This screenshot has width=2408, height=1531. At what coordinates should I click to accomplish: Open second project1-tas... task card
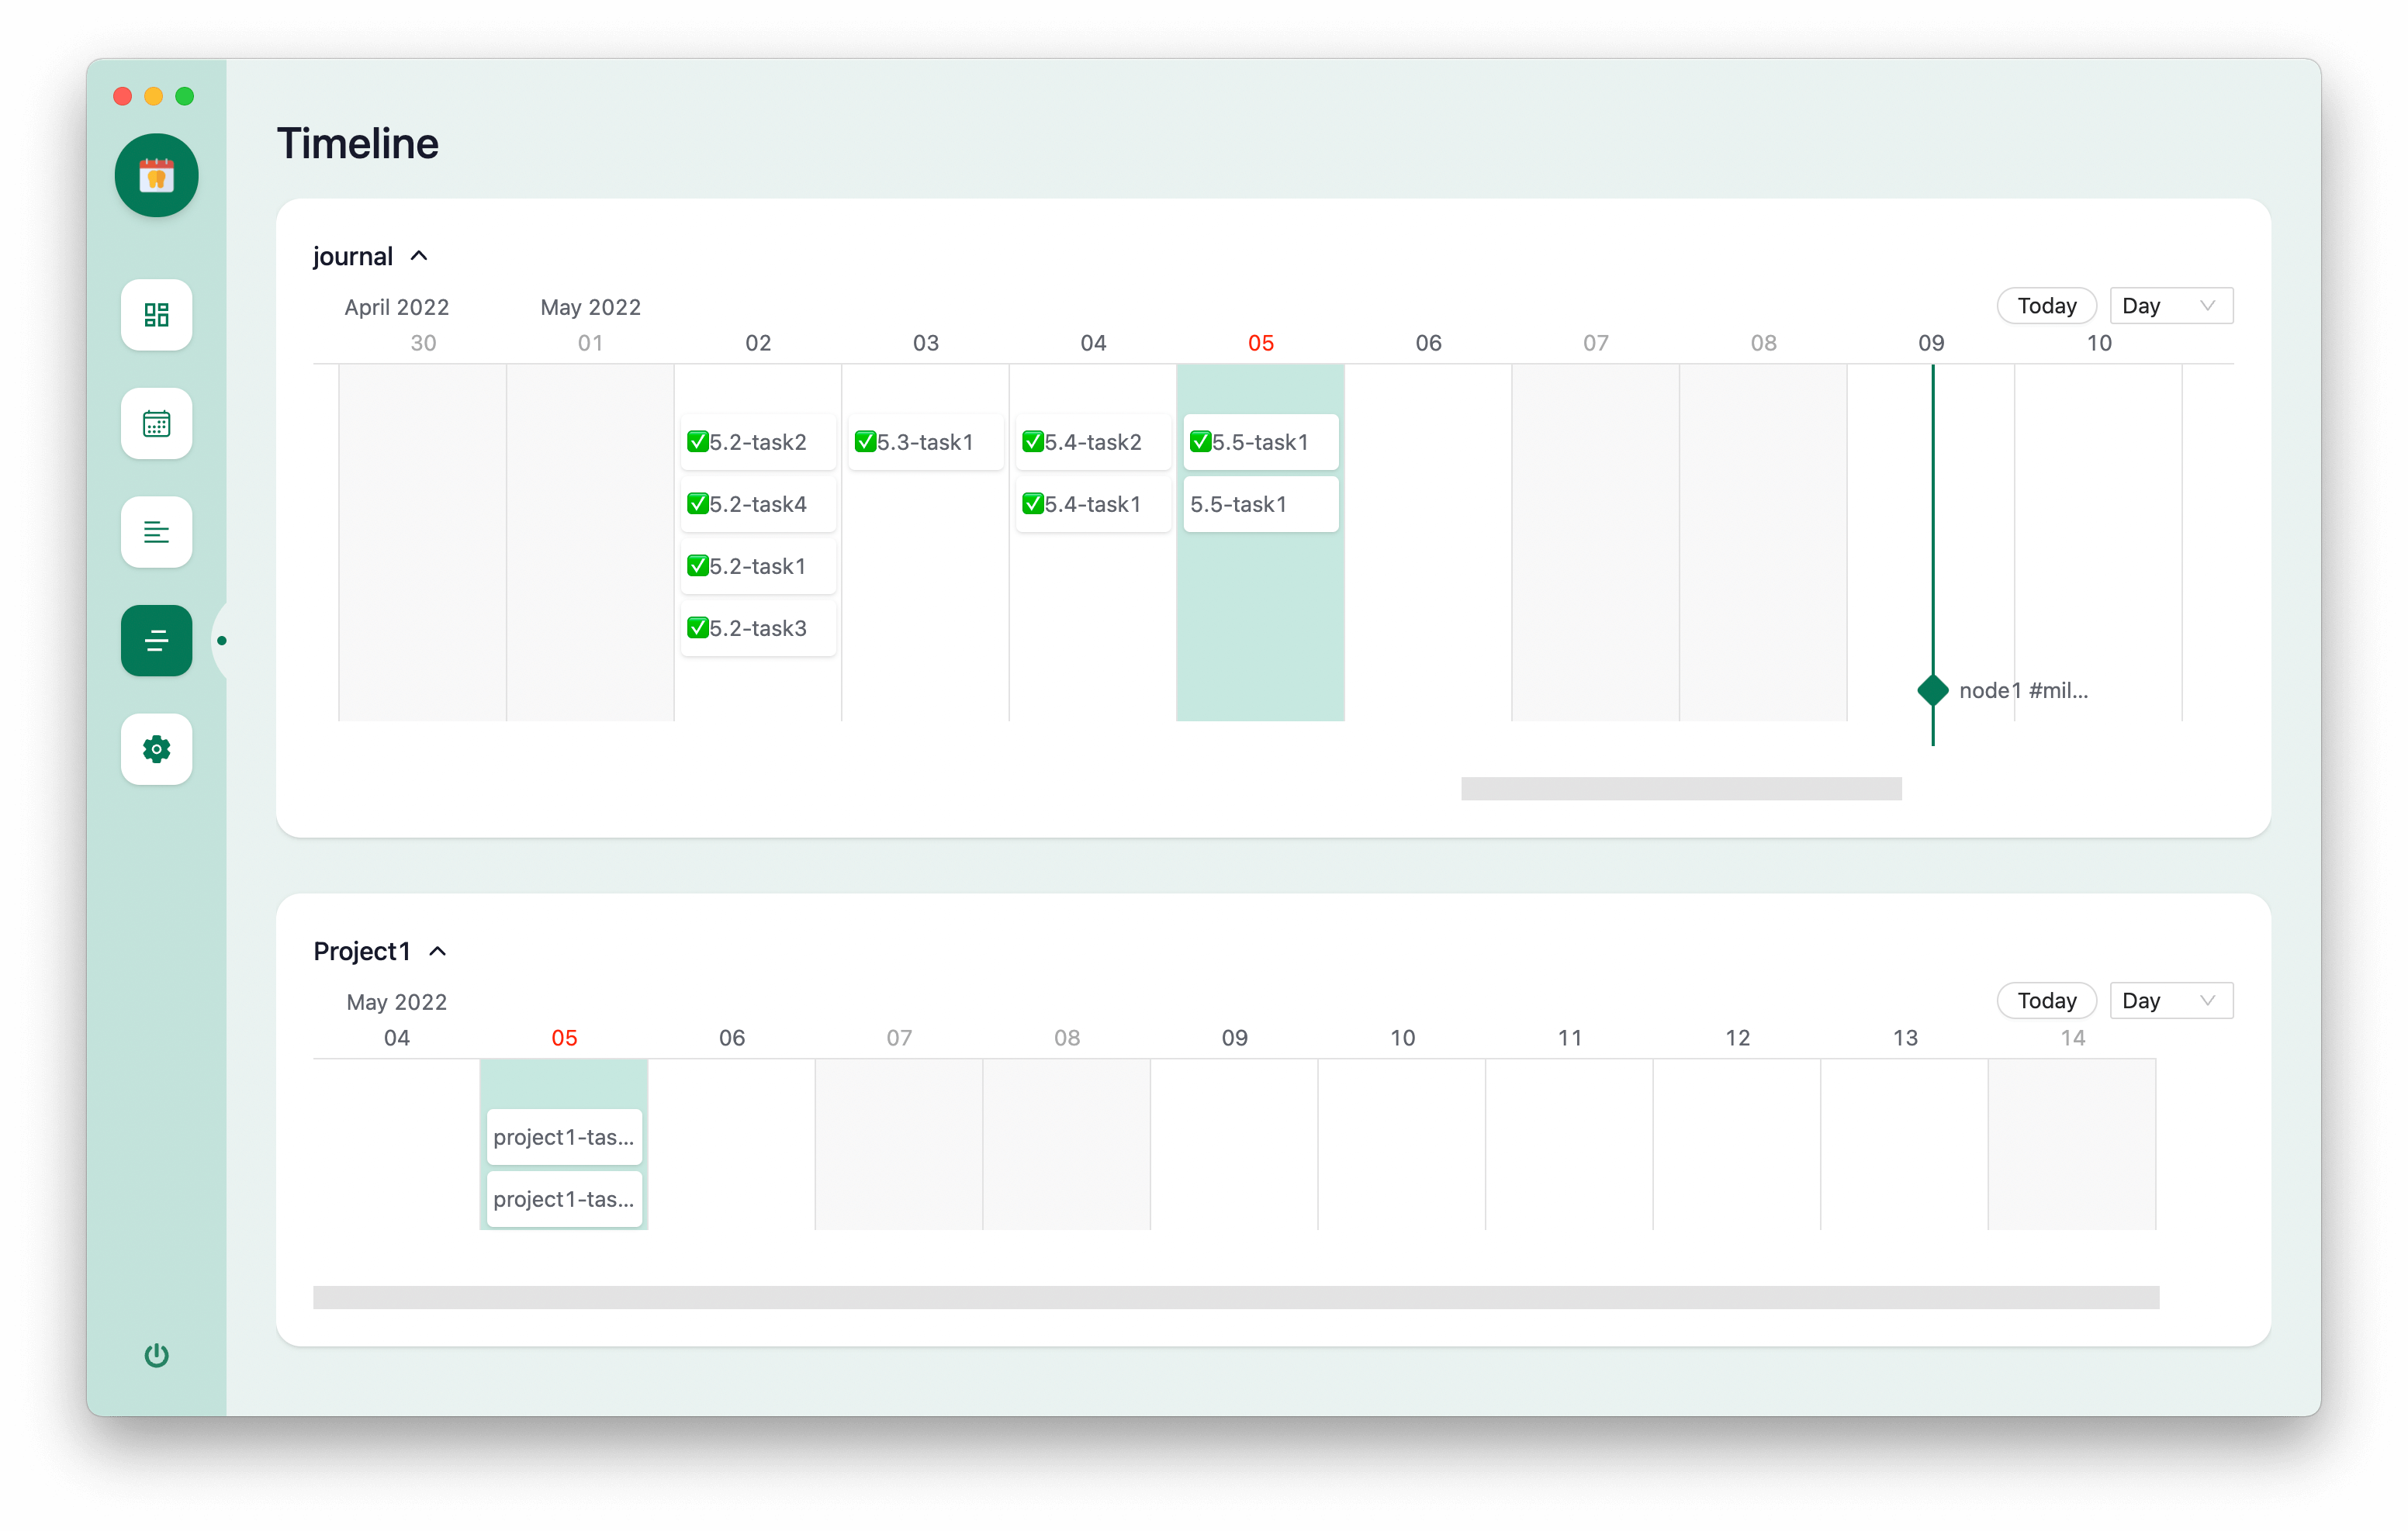click(564, 1199)
